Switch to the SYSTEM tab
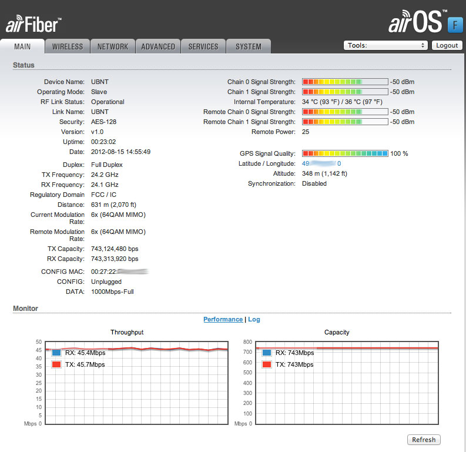This screenshot has width=466, height=452. [249, 46]
